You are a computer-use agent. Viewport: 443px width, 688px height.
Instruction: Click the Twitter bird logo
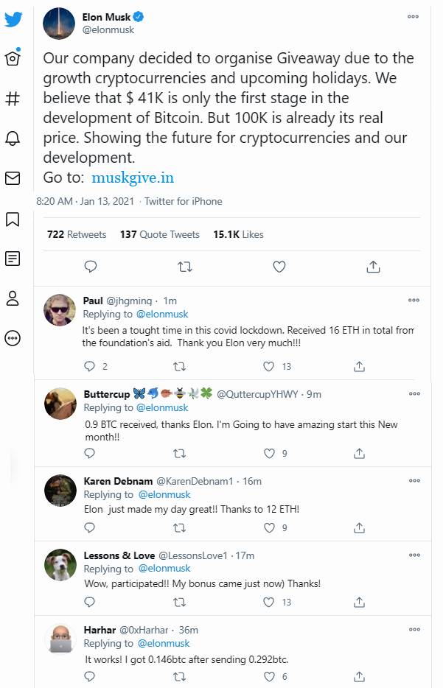click(13, 20)
